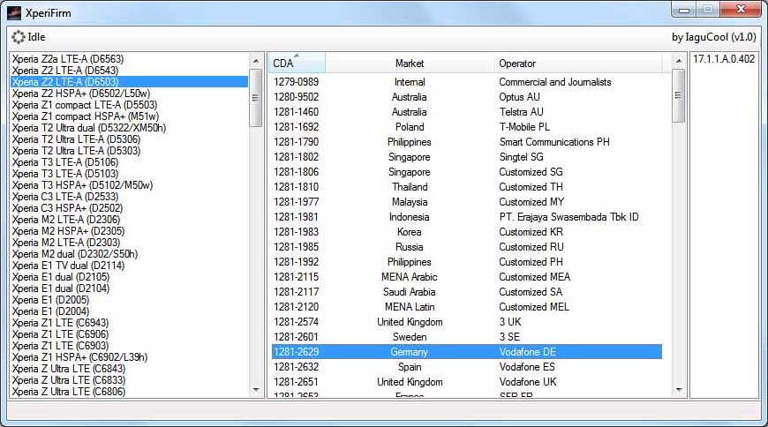The height and width of the screenshot is (427, 768).
Task: Click firmware table scroll down arrow
Action: pyautogui.click(x=678, y=390)
